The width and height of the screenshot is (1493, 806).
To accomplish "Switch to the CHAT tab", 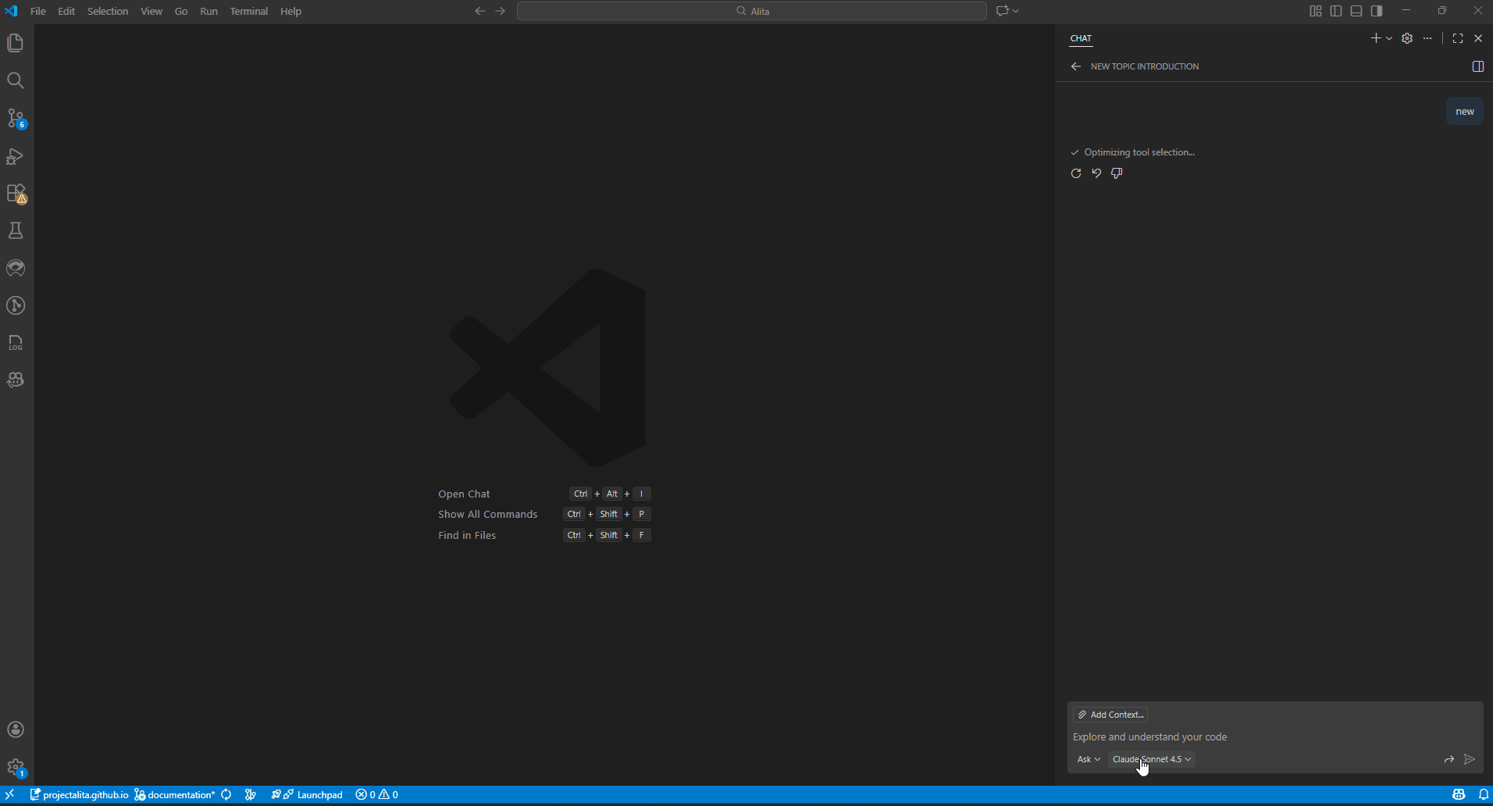I will coord(1080,38).
